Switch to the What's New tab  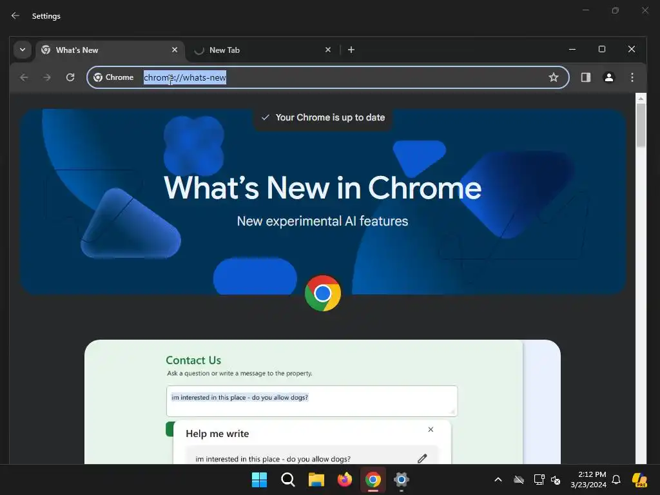pyautogui.click(x=110, y=50)
